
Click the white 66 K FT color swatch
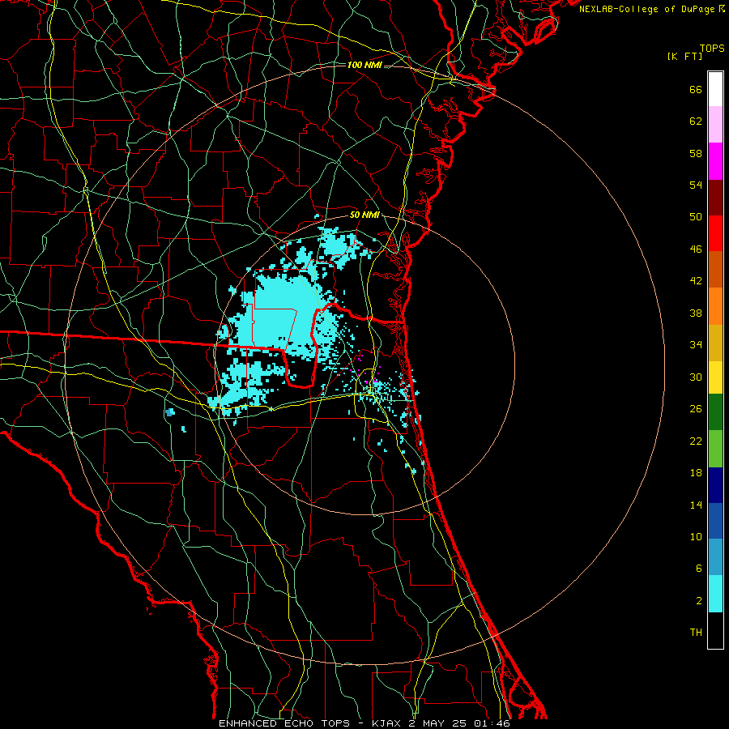tap(715, 89)
